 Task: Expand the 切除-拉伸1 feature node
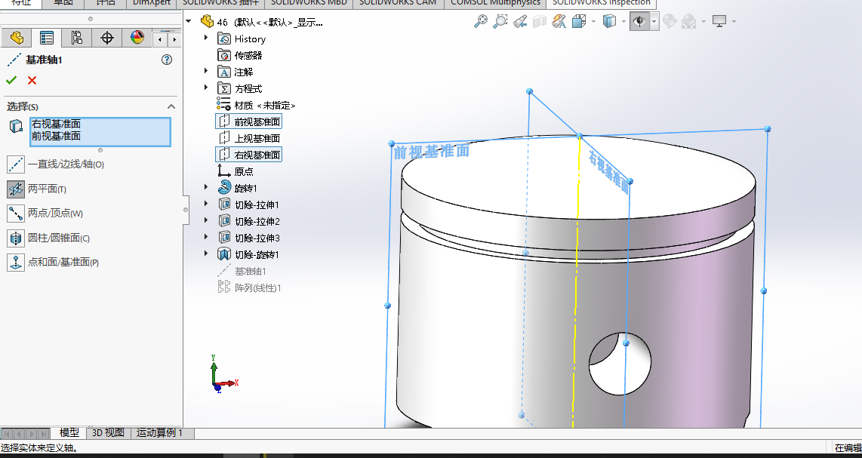[206, 204]
